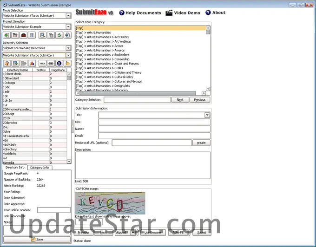Click the Alexa ranking 'a' icon
The width and height of the screenshot is (316, 247).
pyautogui.click(x=59, y=64)
